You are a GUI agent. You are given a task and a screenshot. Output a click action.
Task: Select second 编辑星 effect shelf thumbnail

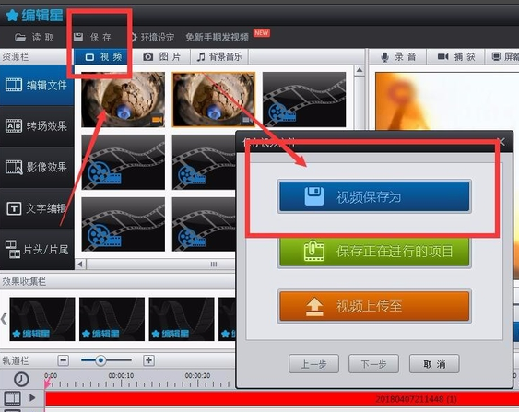tap(112, 319)
